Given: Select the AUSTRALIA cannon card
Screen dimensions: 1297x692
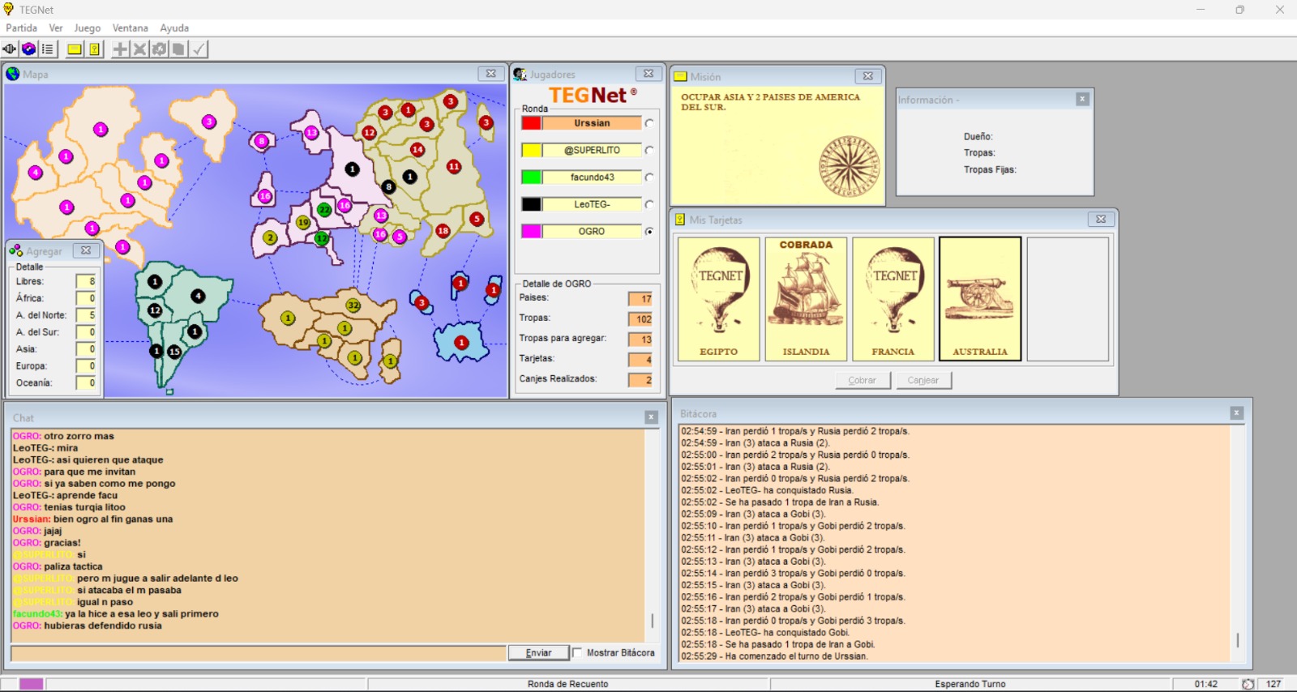Looking at the screenshot, I should click(x=979, y=299).
